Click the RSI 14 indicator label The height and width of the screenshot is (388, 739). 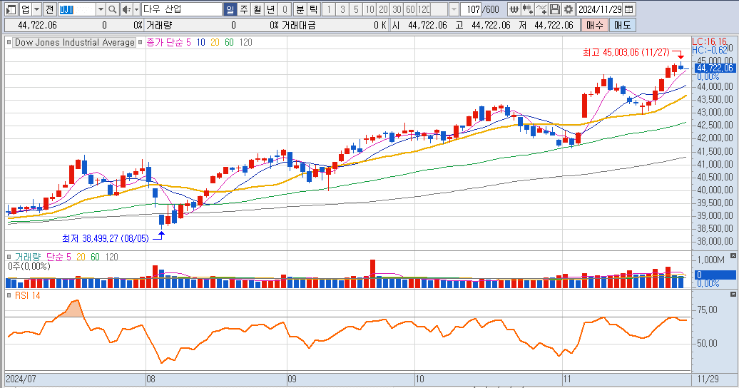coord(27,295)
